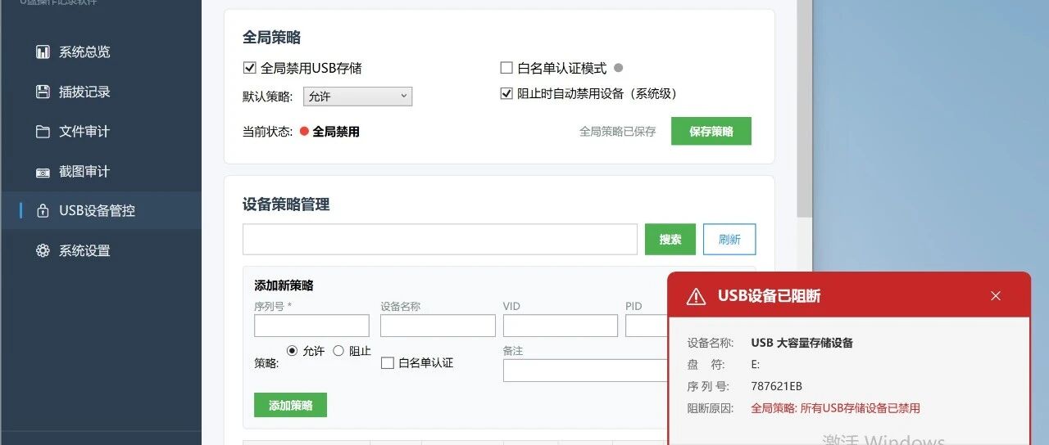Image resolution: width=1049 pixels, height=445 pixels.
Task: Click the red status dot beside 全局禁用
Action: click(x=304, y=131)
